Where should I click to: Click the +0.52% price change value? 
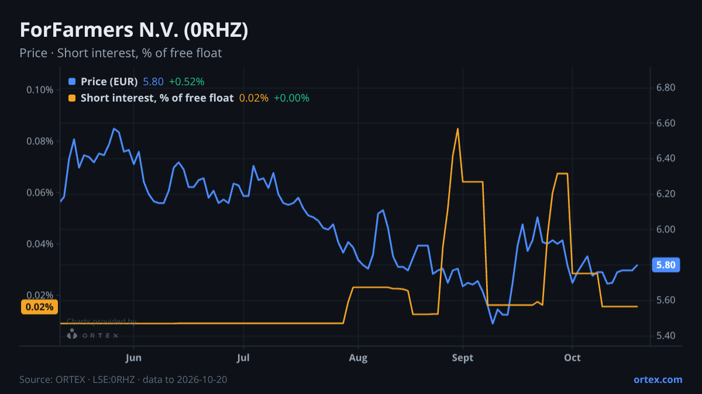[187, 82]
